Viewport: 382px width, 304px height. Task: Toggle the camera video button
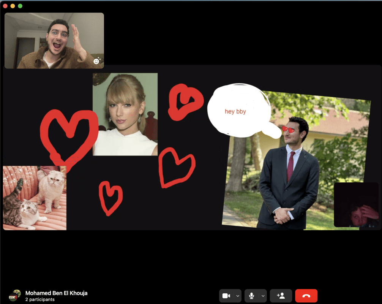point(226,296)
